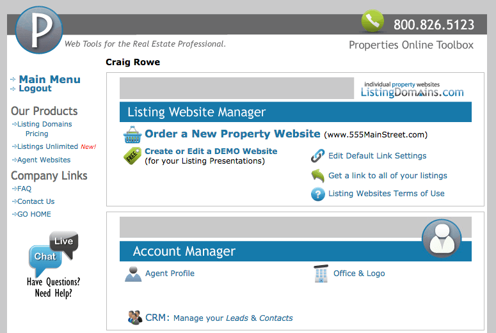Screen dimensions: 496x333
Task: Click the Properties Online Toolbox title
Action: click(411, 45)
